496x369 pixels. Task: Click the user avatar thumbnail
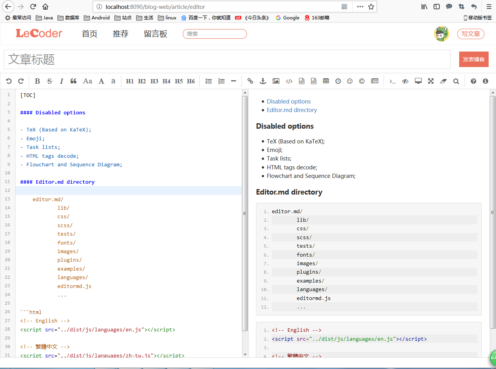pos(441,34)
